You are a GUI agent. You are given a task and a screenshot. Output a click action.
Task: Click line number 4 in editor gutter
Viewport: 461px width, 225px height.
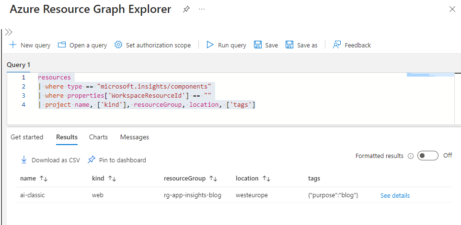pyautogui.click(x=23, y=104)
